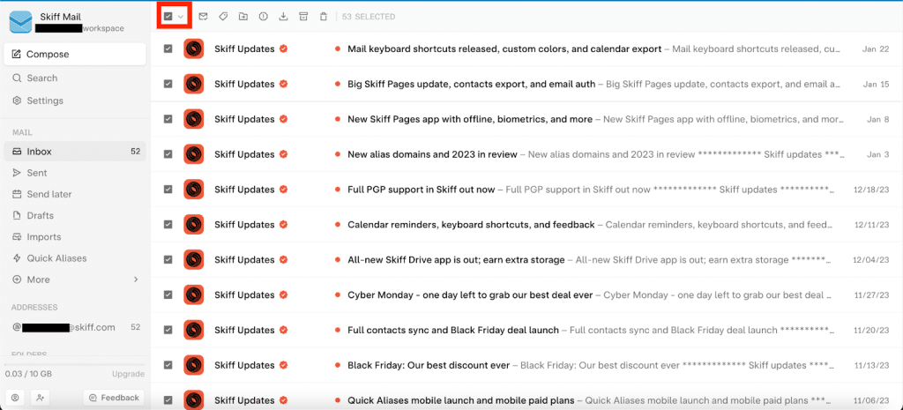Image resolution: width=903 pixels, height=410 pixels.
Task: Click the download icon in toolbar
Action: pyautogui.click(x=283, y=17)
